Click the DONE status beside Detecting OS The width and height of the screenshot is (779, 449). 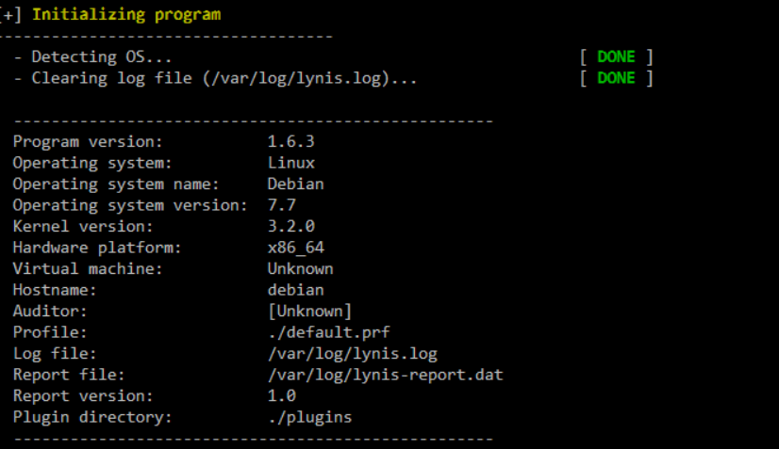click(x=616, y=57)
